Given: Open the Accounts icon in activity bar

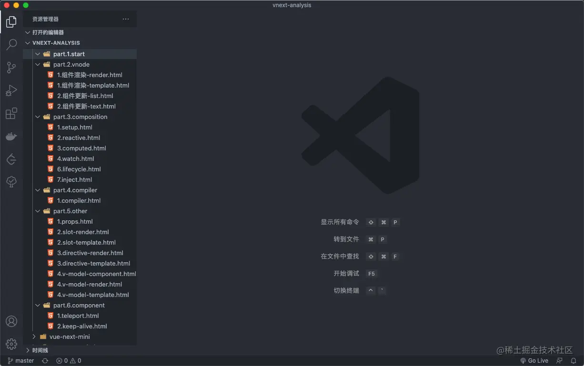Looking at the screenshot, I should (11, 321).
